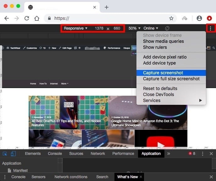Select Capture full size screenshot
216x181 pixels.
(x=171, y=79)
